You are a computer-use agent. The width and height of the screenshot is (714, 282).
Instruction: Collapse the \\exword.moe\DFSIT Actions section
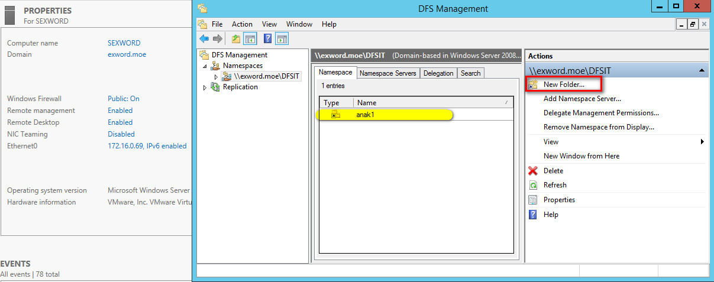[x=702, y=70]
